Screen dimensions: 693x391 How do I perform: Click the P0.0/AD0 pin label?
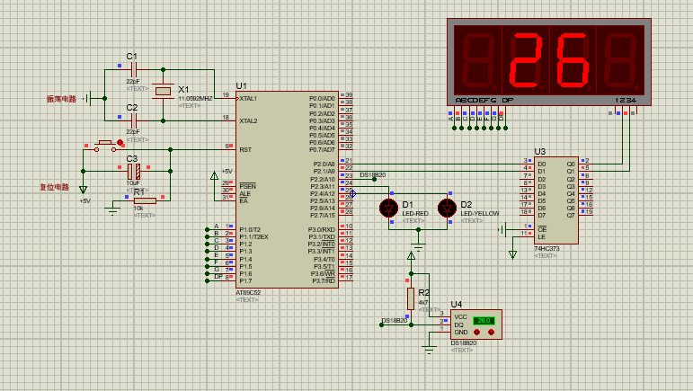pos(322,98)
